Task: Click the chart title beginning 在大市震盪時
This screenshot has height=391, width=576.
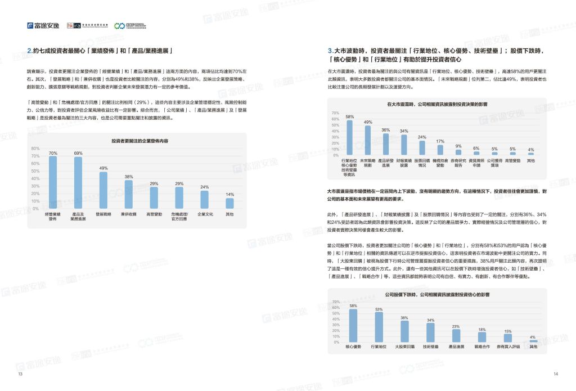Action: pos(437,105)
